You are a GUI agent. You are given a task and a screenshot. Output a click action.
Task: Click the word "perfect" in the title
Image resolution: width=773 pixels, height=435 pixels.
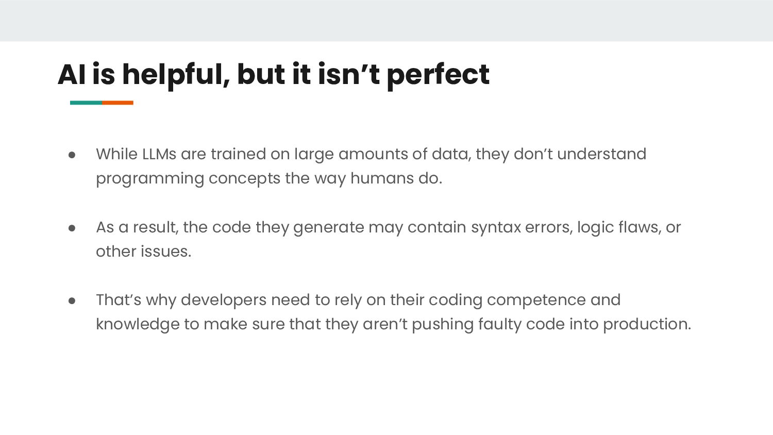coord(438,74)
